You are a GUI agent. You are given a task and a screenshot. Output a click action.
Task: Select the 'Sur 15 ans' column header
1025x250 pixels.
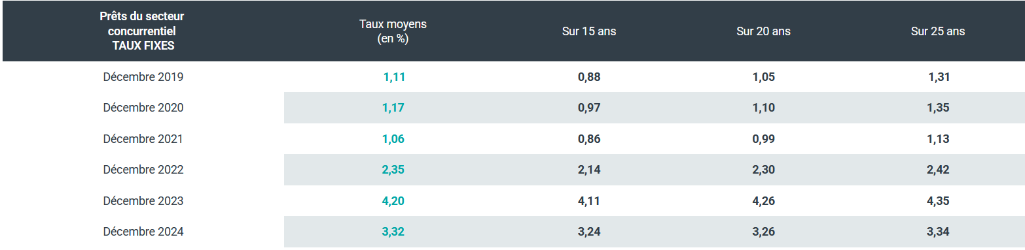(x=589, y=31)
